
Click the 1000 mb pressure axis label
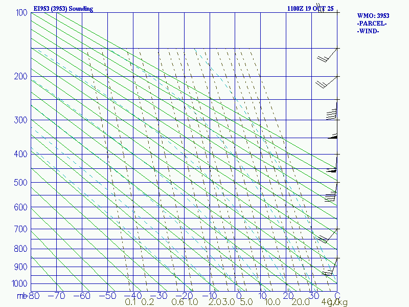[x=19, y=283]
